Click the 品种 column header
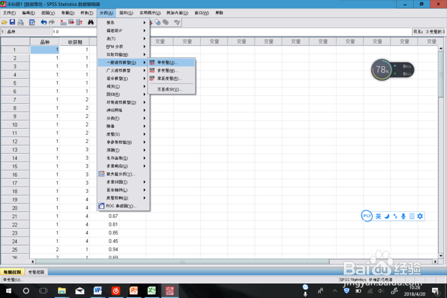Screen dimensions: 447x298 tap(45, 42)
